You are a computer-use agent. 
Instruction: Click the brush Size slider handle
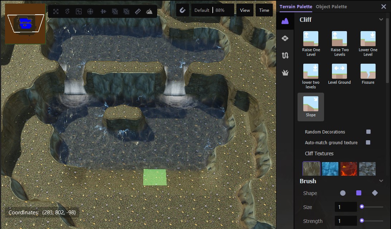[362, 206]
